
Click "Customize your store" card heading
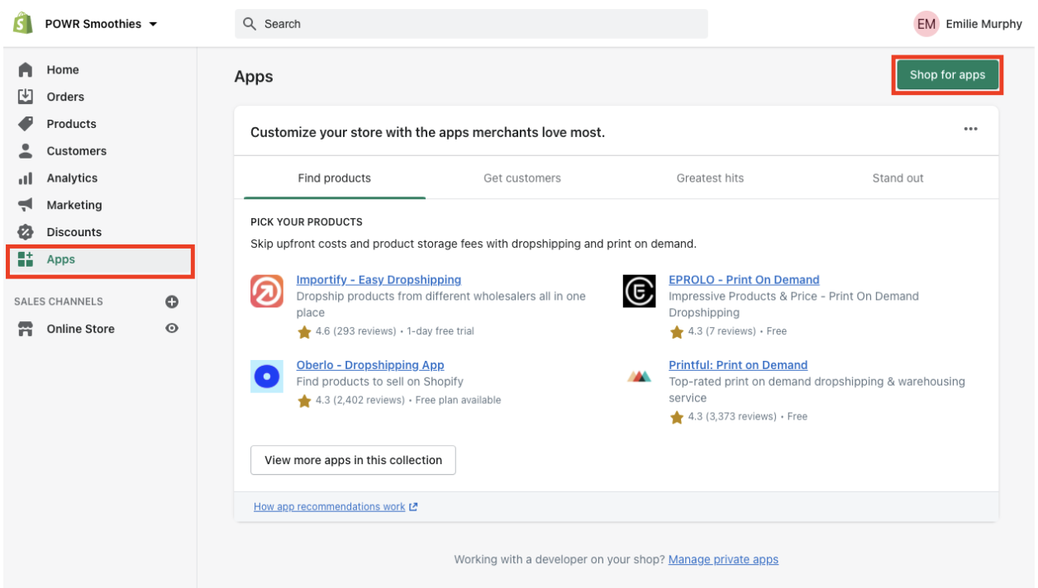(427, 132)
